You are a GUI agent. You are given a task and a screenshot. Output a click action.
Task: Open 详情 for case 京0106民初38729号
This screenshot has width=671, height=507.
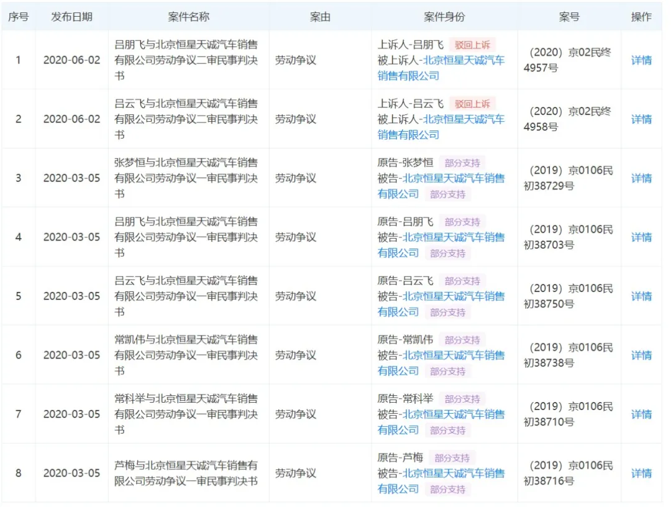click(641, 178)
